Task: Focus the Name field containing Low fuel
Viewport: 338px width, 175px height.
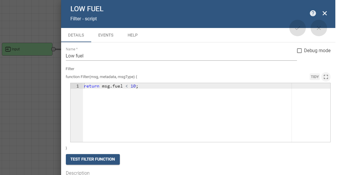Action: point(181,56)
